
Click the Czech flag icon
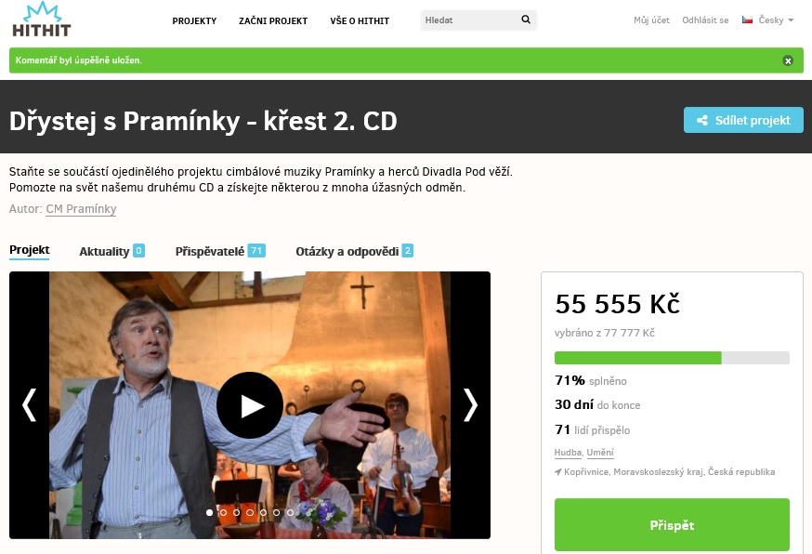pos(747,20)
